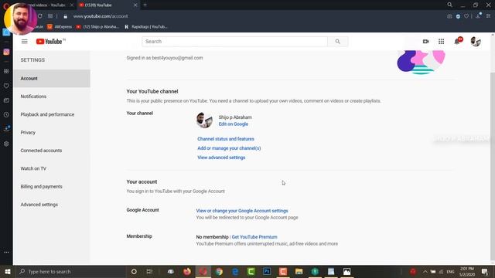This screenshot has width=495, height=278.
Task: Click View or change your Google Account settings
Action: (242, 211)
